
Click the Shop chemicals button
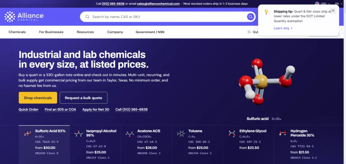[x=38, y=98]
